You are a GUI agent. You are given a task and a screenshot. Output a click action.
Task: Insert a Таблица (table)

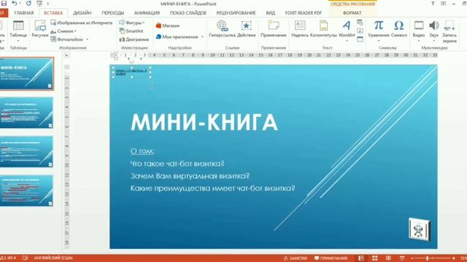[18, 31]
